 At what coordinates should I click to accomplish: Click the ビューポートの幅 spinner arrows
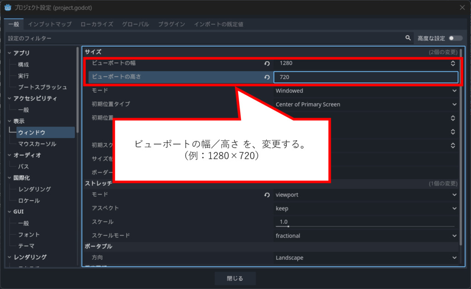pos(453,64)
